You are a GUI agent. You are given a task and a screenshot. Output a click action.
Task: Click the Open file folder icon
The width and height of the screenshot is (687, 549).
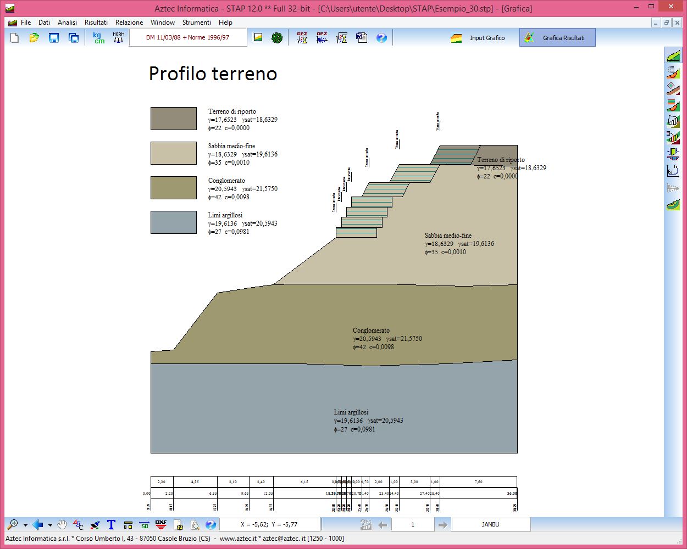coord(34,38)
